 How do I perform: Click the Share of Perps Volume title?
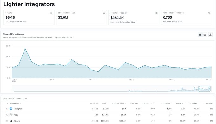[x=13, y=34]
